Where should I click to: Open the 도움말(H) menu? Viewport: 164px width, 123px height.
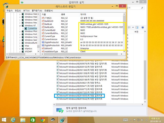[x=48, y=11]
